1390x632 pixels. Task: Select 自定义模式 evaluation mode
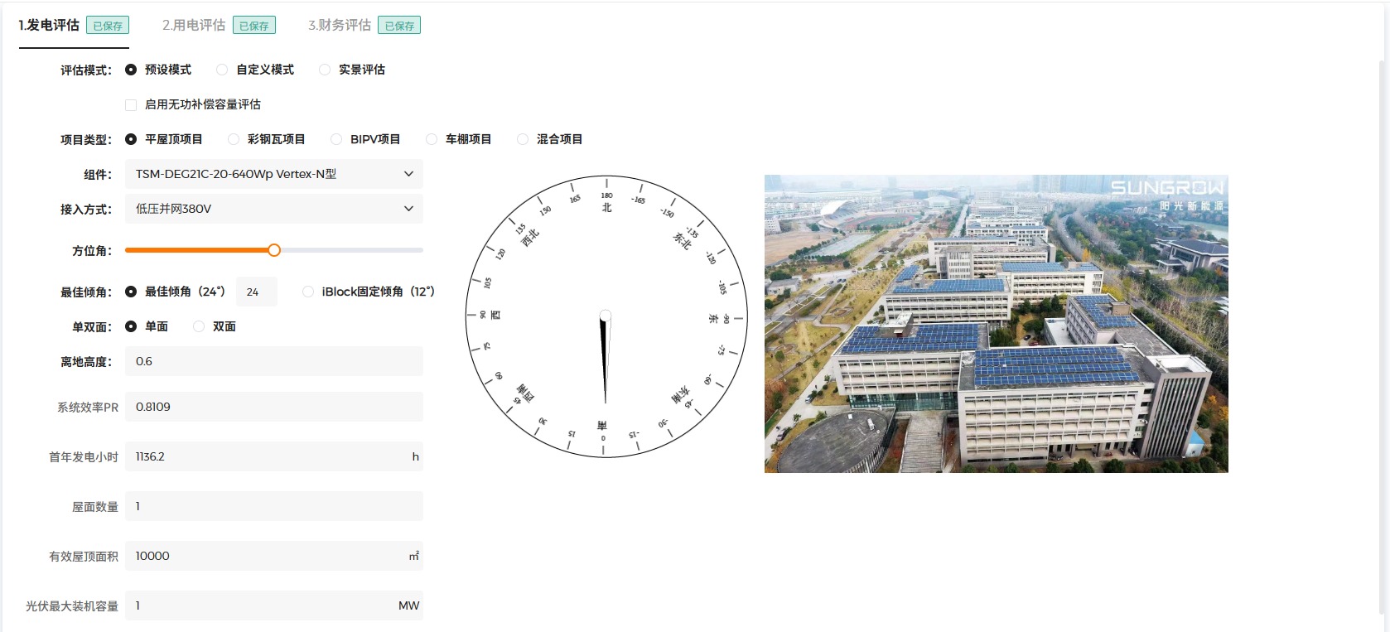tap(222, 70)
